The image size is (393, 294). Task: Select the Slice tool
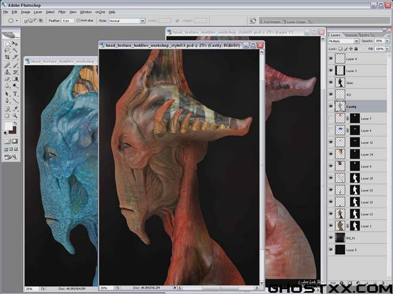click(x=15, y=57)
